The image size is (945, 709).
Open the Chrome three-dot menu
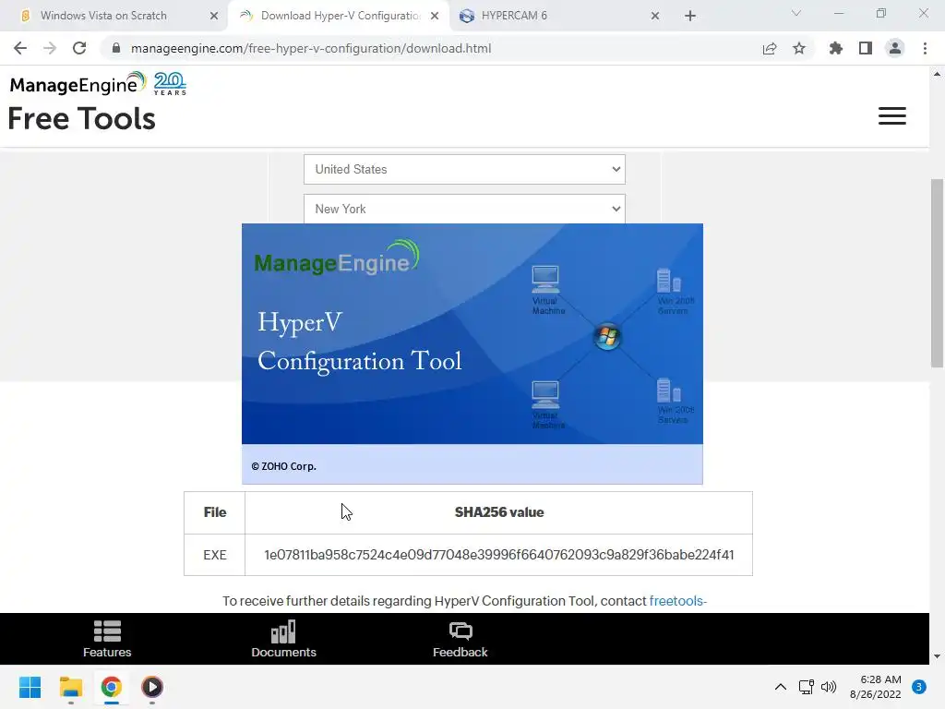tap(925, 48)
